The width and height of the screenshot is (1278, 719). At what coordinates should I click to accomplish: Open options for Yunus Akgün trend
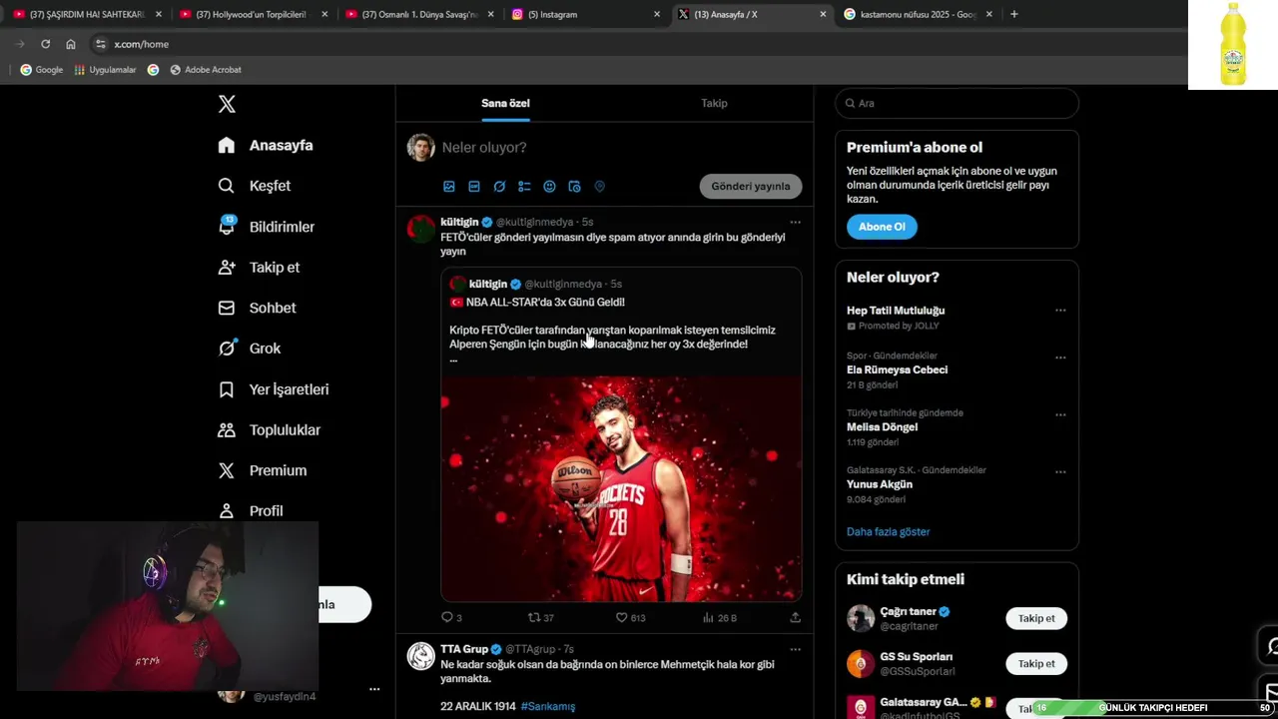(1060, 472)
